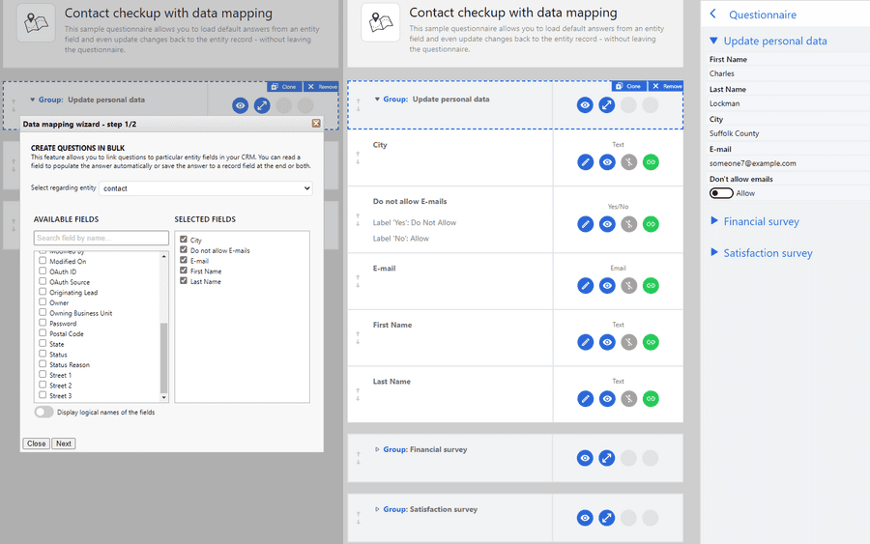Expand the Satisfaction survey group in the editor
870x544 pixels.
click(x=377, y=509)
